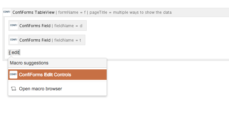
Task: Select the ConfiForms Field fieldName = d placeholder
Action: coord(48,26)
